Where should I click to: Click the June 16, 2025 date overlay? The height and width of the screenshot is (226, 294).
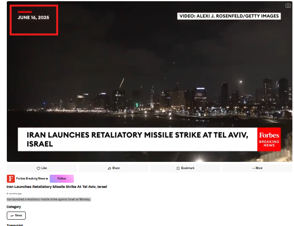click(x=34, y=18)
